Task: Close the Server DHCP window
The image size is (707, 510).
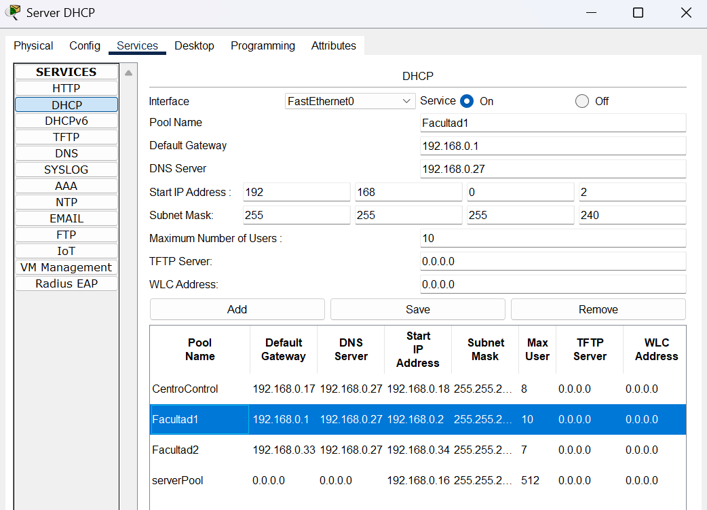Action: click(686, 13)
